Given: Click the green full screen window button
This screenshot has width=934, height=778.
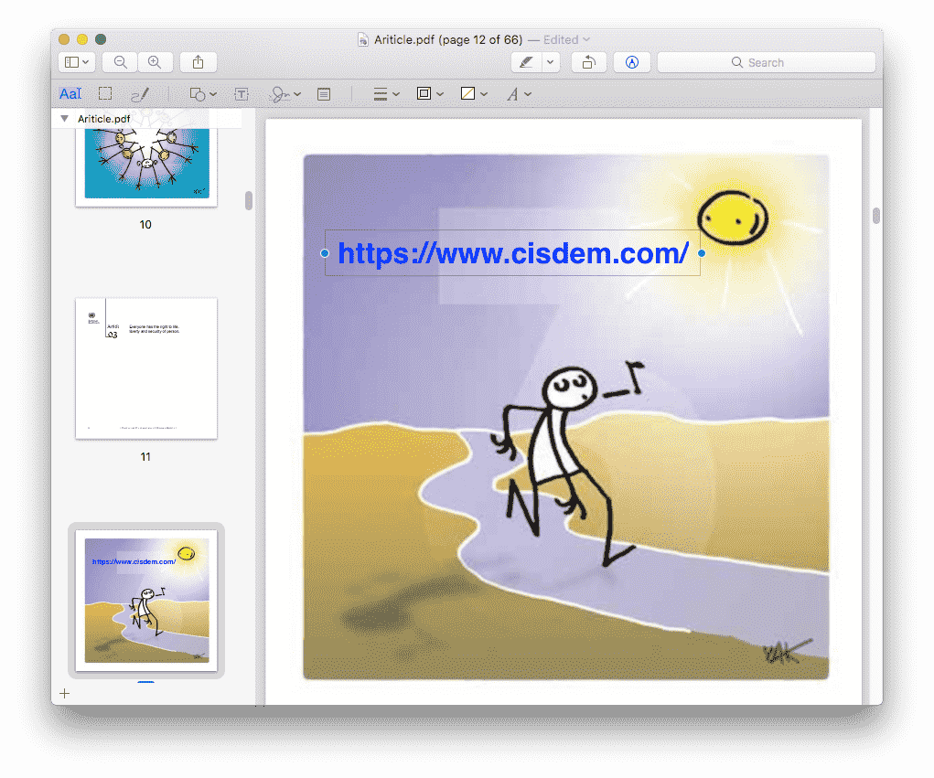Looking at the screenshot, I should [x=101, y=39].
